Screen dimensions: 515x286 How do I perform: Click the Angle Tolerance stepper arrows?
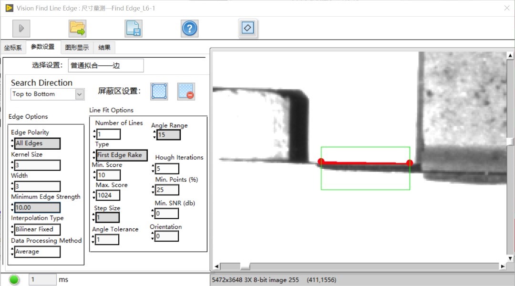click(x=93, y=239)
